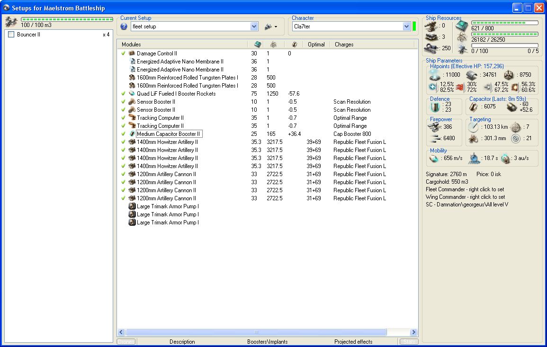This screenshot has width=547, height=347.
Task: Click the shield hitpoints icon showing 11000
Action: [x=435, y=75]
